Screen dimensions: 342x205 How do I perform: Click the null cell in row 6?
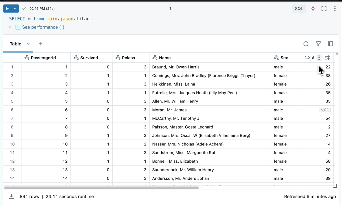click(325, 110)
